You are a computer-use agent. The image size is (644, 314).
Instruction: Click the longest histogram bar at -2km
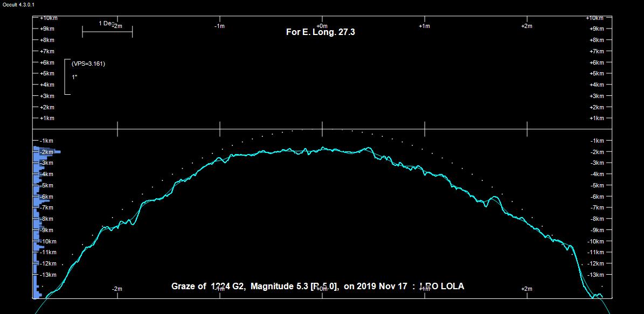(x=47, y=152)
